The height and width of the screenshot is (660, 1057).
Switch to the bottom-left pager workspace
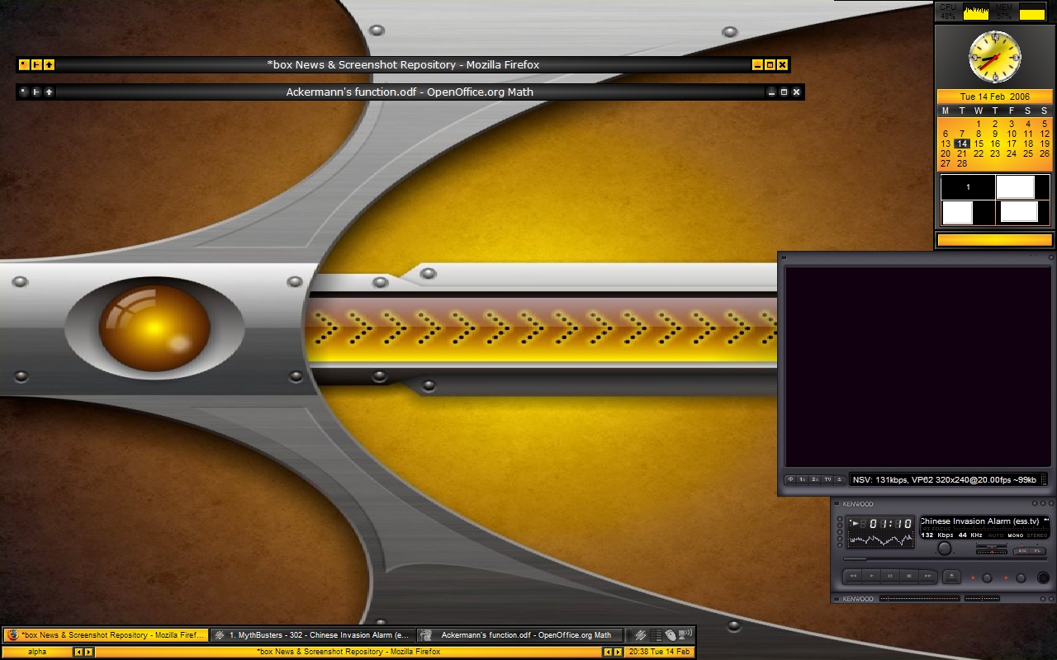tap(968, 213)
